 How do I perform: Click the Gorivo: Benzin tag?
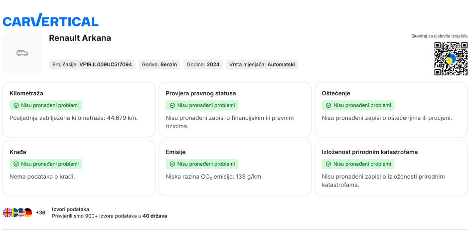[159, 64]
